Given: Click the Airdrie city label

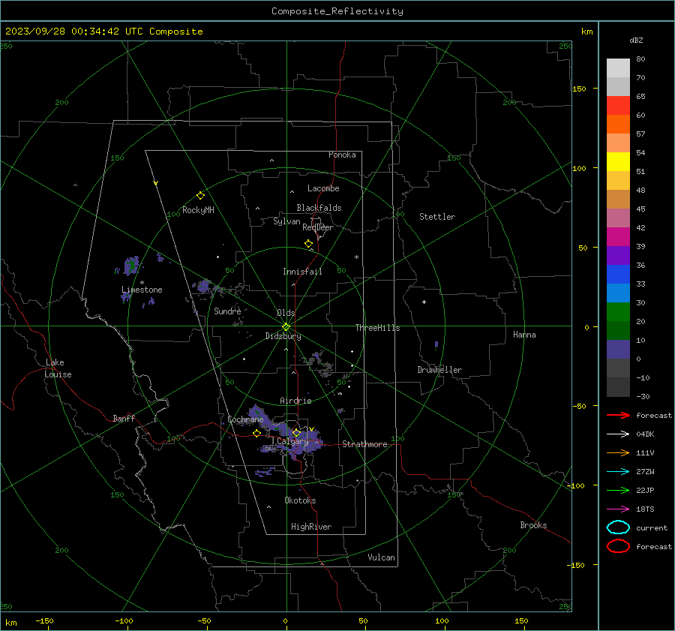Looking at the screenshot, I should coord(295,401).
